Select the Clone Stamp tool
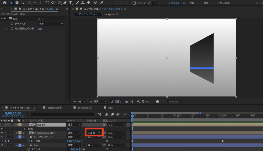The image size is (263, 151). [83, 3]
